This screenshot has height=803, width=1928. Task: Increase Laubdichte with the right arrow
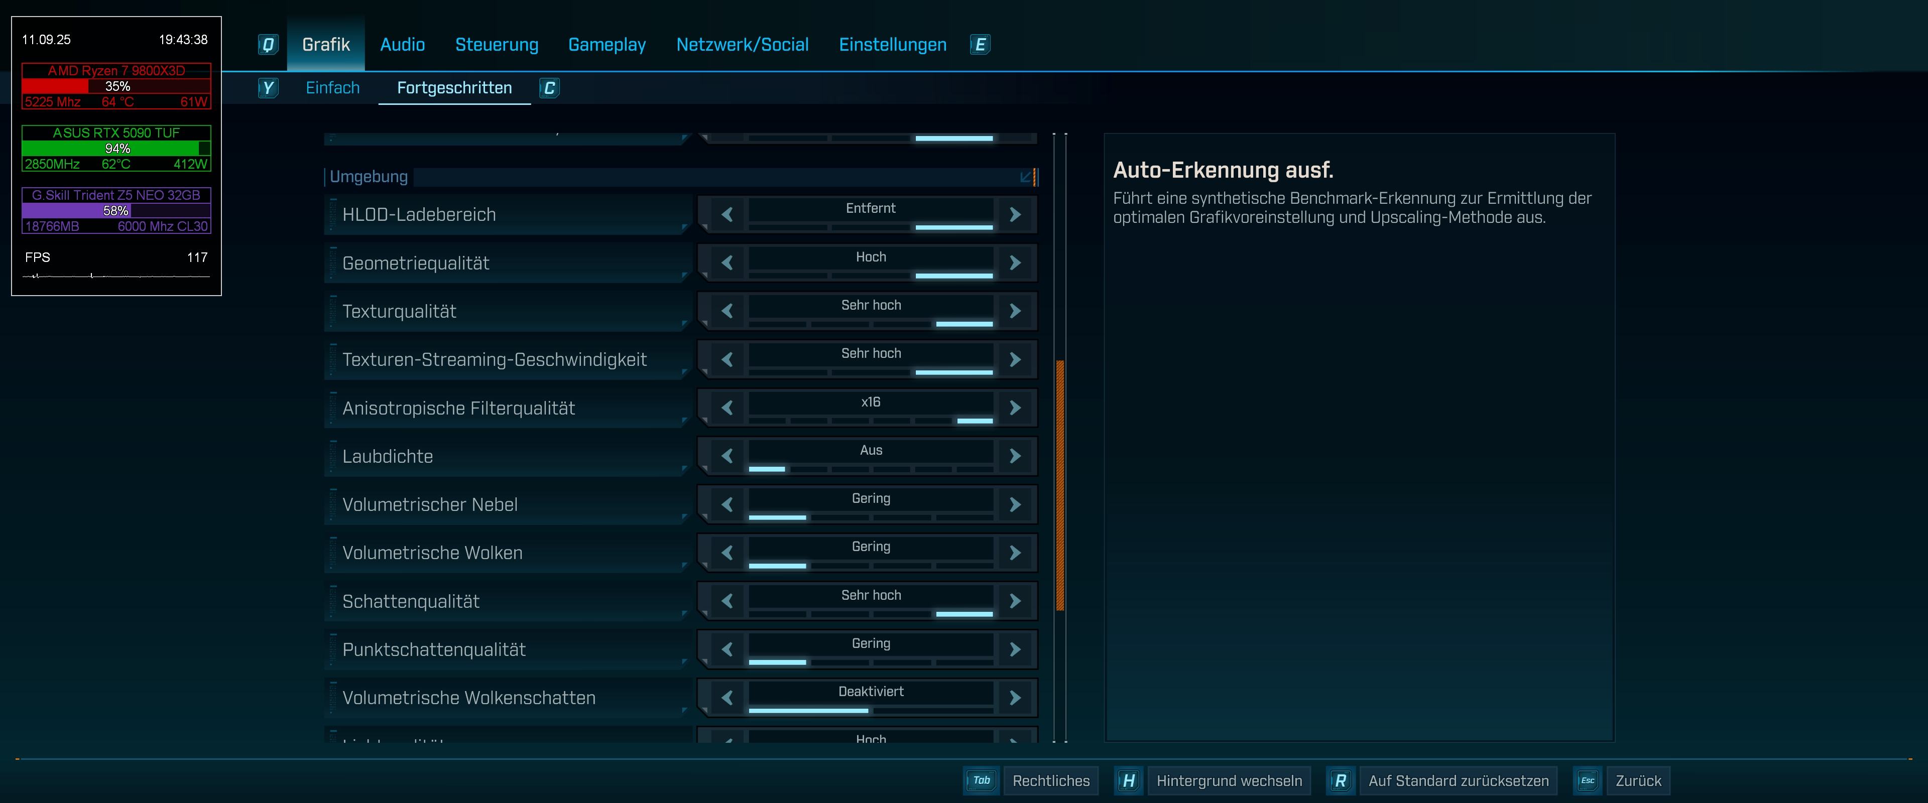(1015, 456)
